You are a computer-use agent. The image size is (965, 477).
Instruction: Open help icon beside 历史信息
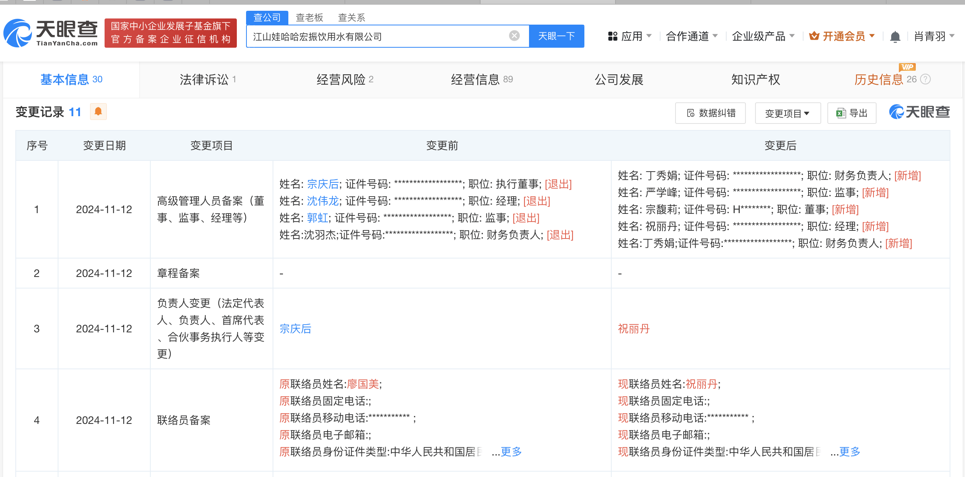926,79
